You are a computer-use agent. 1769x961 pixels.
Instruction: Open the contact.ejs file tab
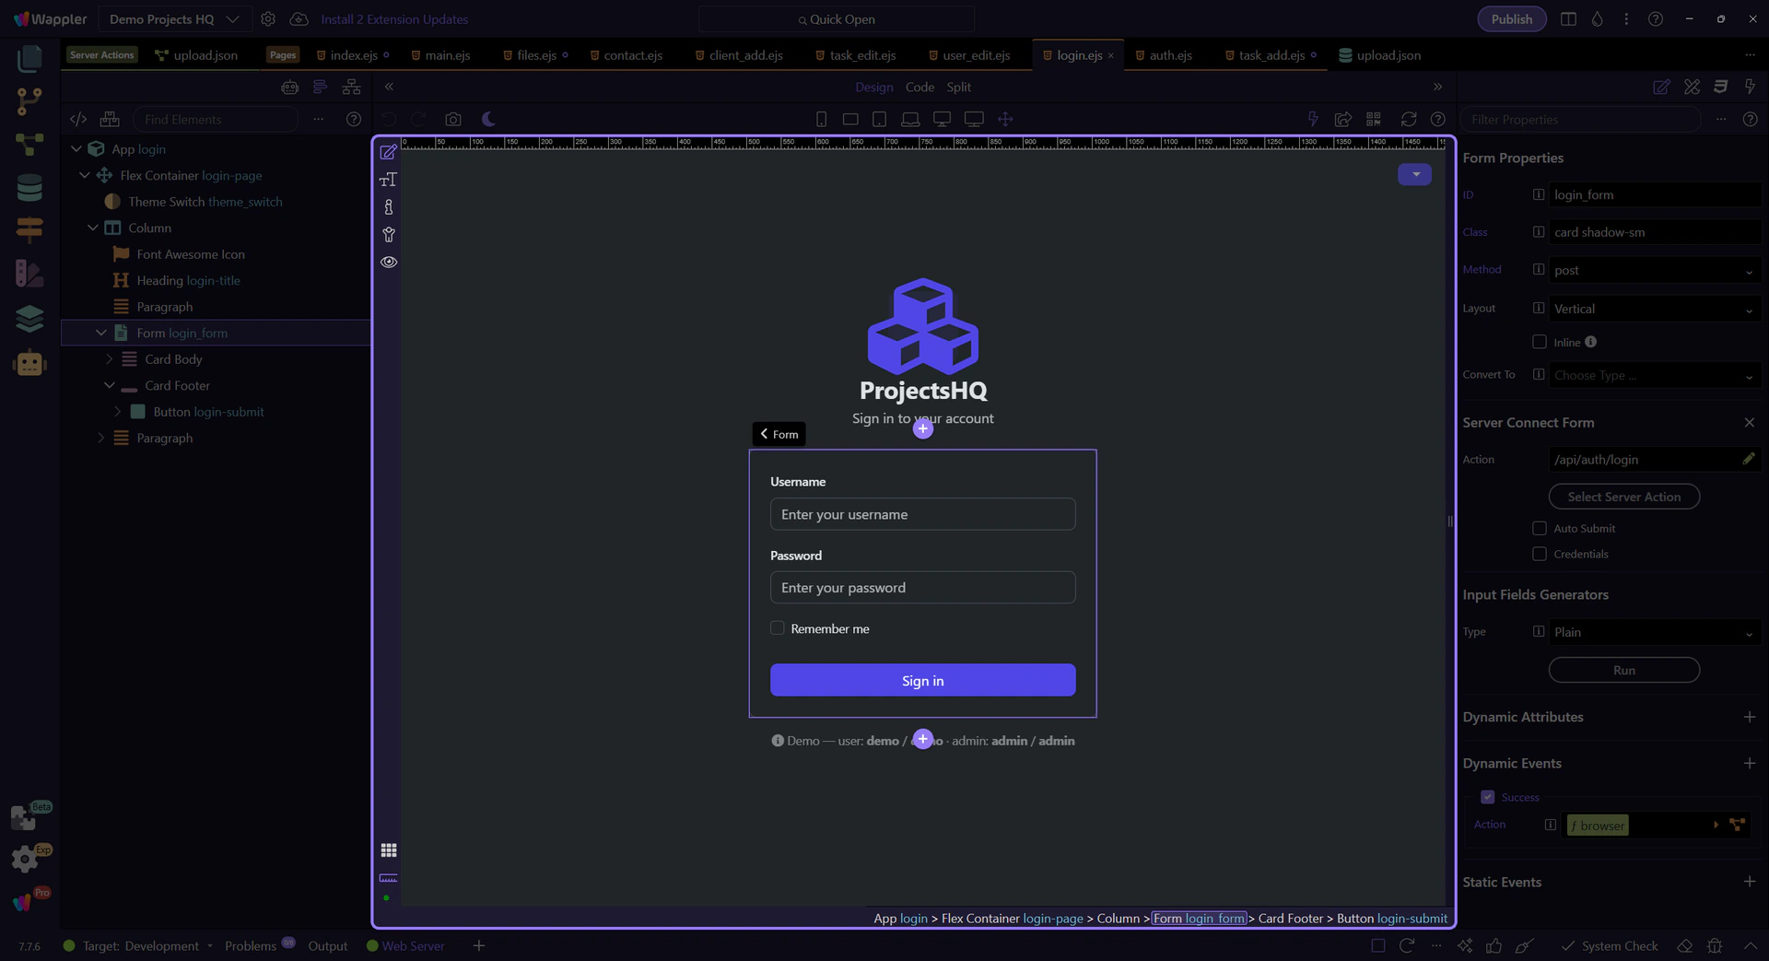pos(632,55)
